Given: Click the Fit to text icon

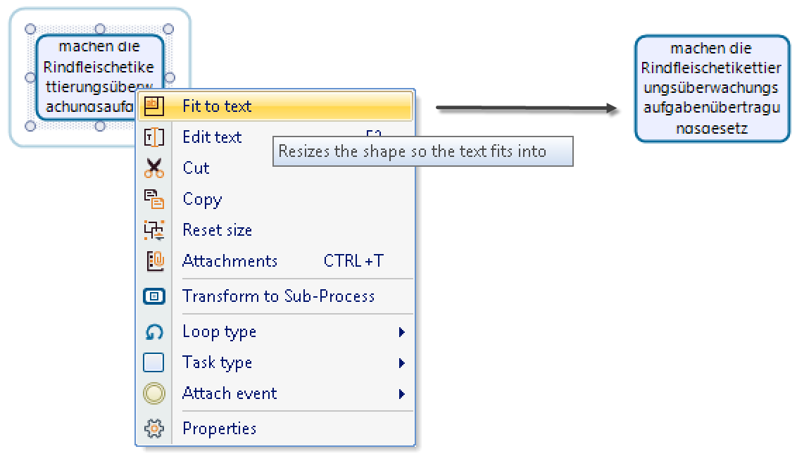Looking at the screenshot, I should [153, 106].
